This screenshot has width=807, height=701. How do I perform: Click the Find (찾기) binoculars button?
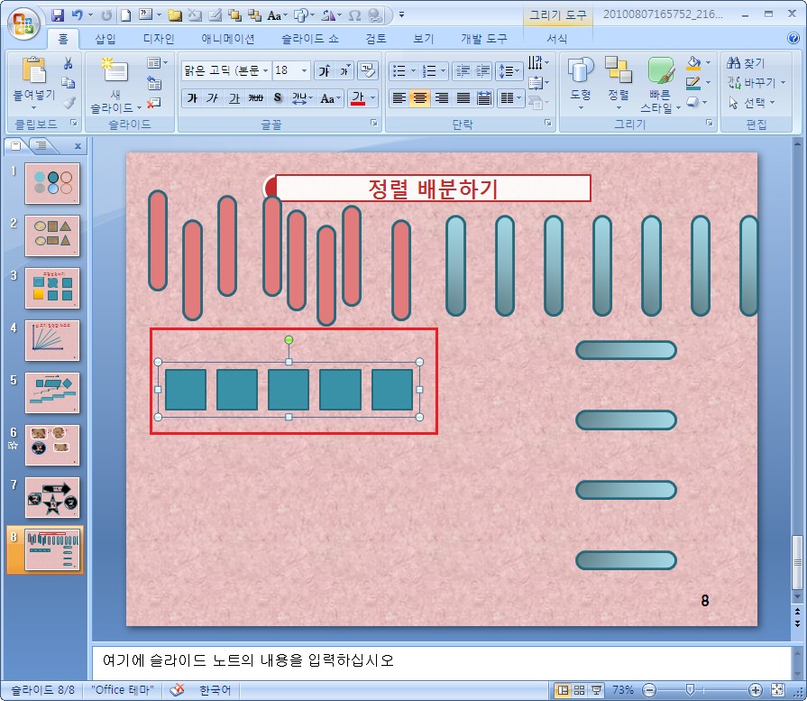click(747, 63)
